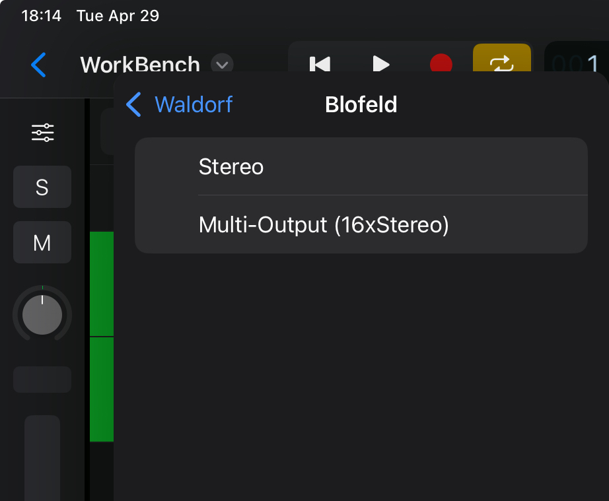Tap the 18:14 clock in status bar
This screenshot has width=609, height=501.
click(41, 15)
